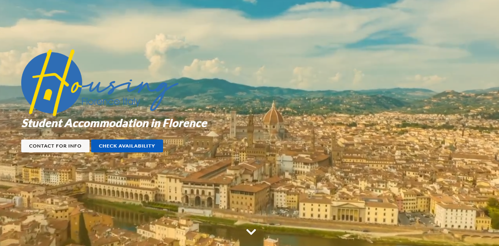This screenshot has height=246, width=499.
Task: Click the word "Florence" in the heading
Action: click(185, 123)
